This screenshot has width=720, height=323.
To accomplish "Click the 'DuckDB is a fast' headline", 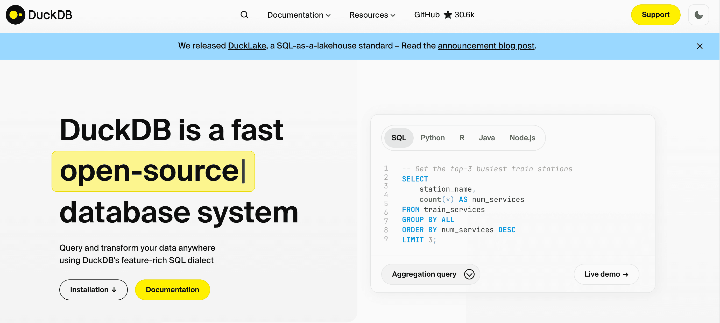I will (x=171, y=130).
